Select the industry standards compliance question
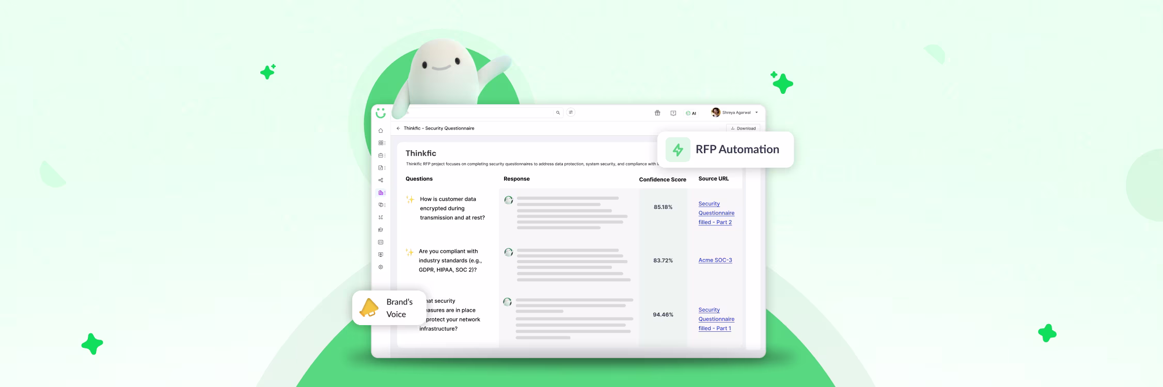 coord(450,261)
